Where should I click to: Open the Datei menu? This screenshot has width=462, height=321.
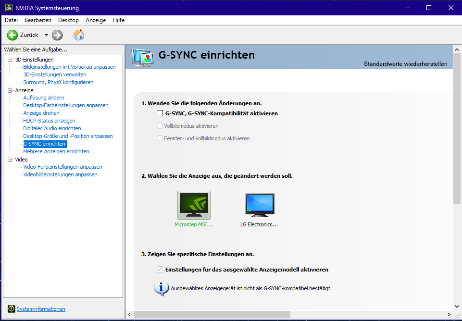pyautogui.click(x=11, y=20)
